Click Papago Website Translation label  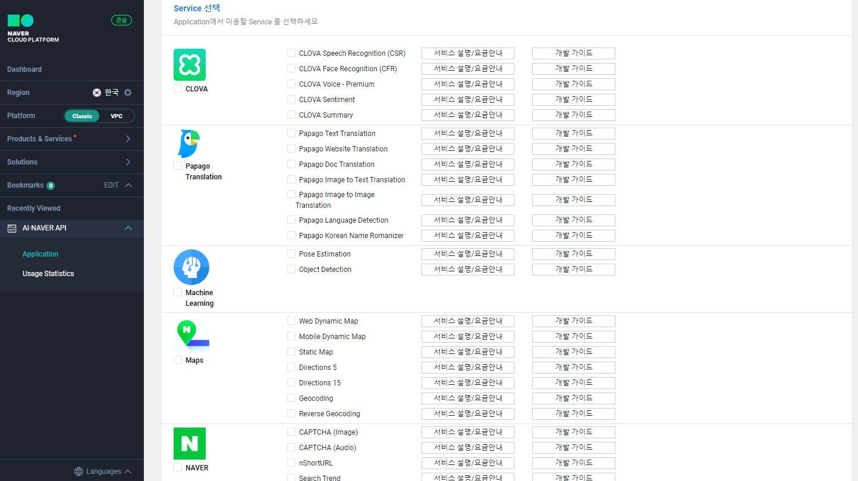pyautogui.click(x=343, y=149)
